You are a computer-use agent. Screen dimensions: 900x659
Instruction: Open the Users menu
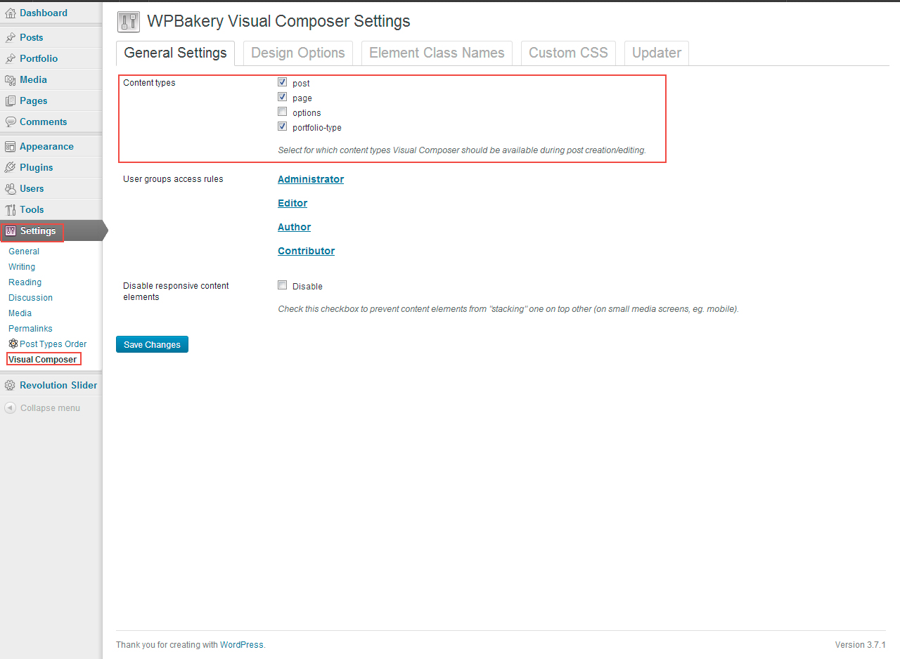32,188
